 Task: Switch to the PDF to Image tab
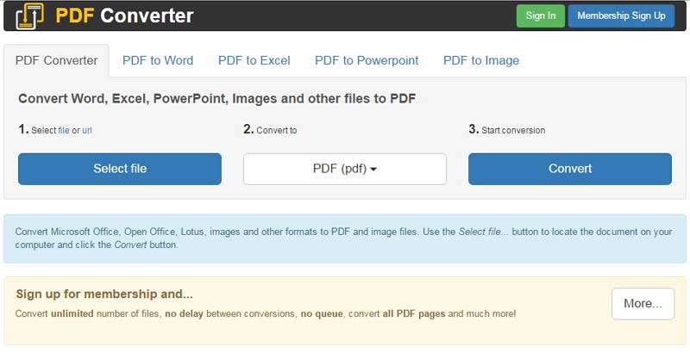coord(481,60)
